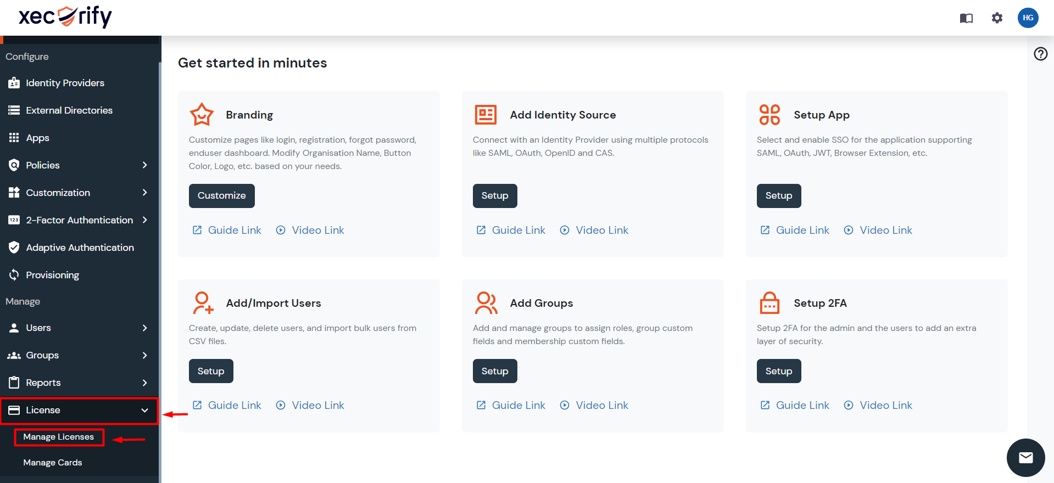Expand the Customization submenu chevron
Viewport: 1054px width, 483px height.
click(145, 193)
